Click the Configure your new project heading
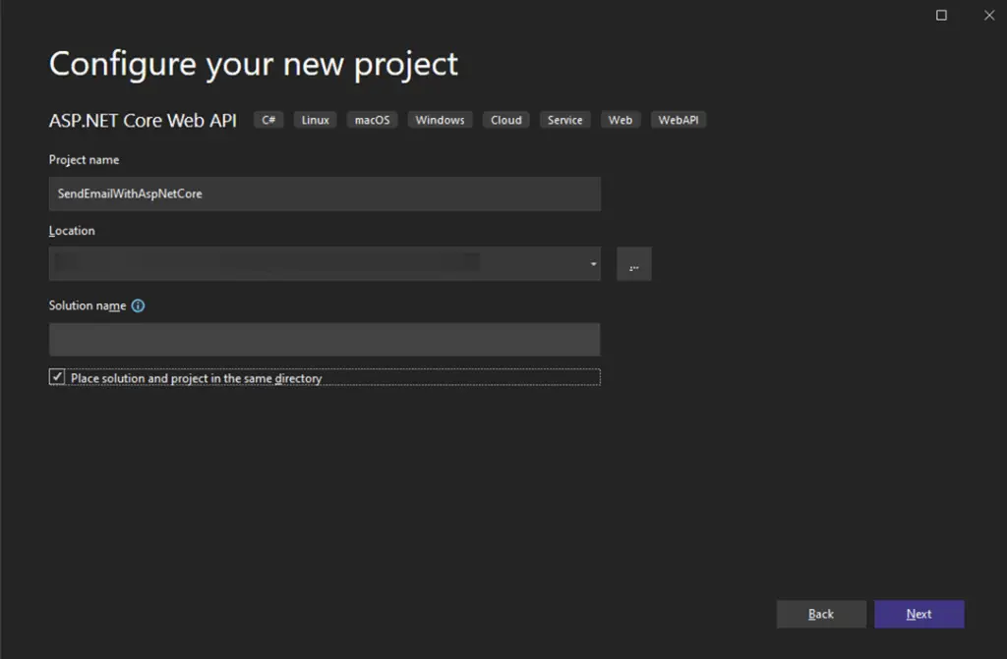 (254, 65)
